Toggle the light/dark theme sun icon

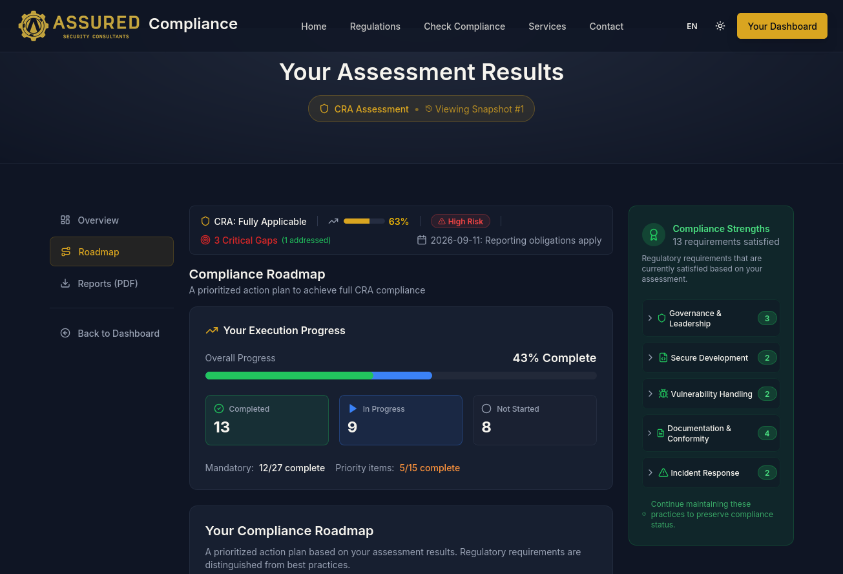720,26
